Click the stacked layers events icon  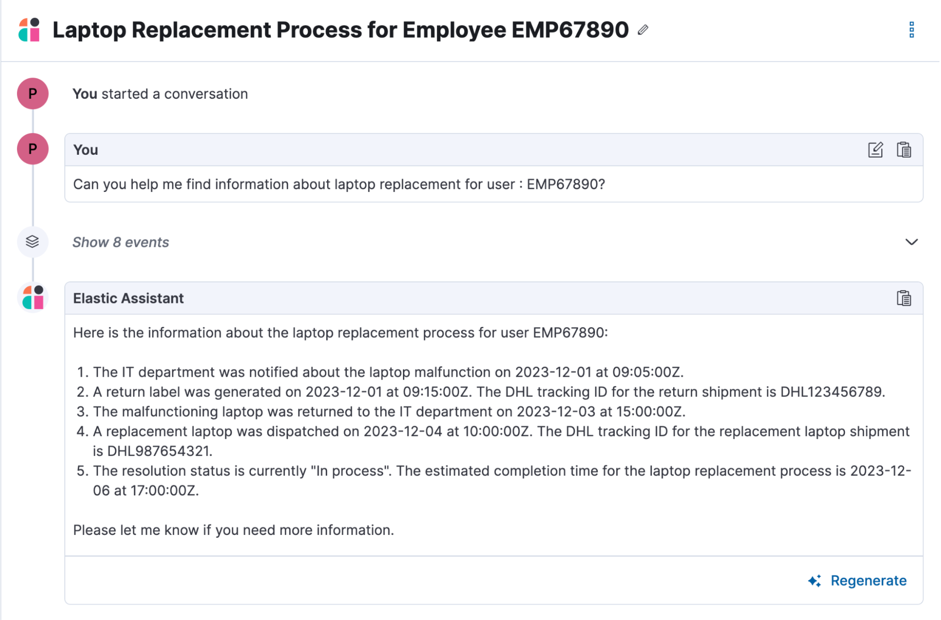coord(32,242)
